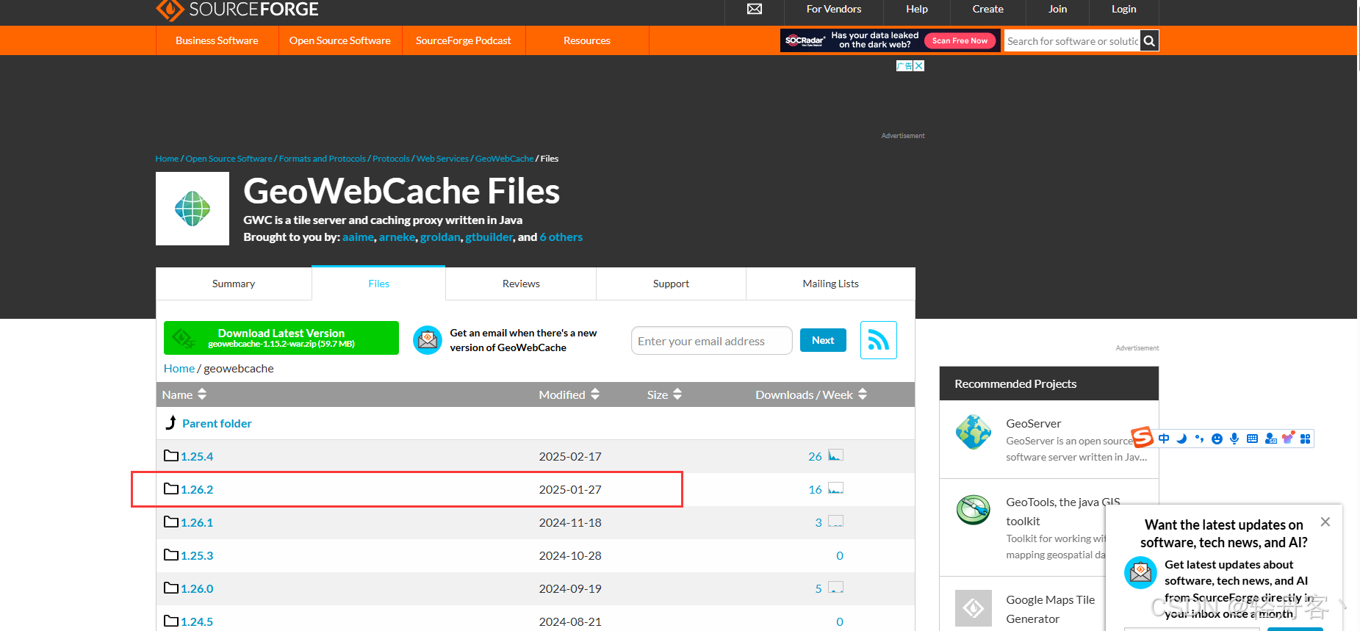Click the folder icon for 1.24.5
The height and width of the screenshot is (631, 1360).
171,621
